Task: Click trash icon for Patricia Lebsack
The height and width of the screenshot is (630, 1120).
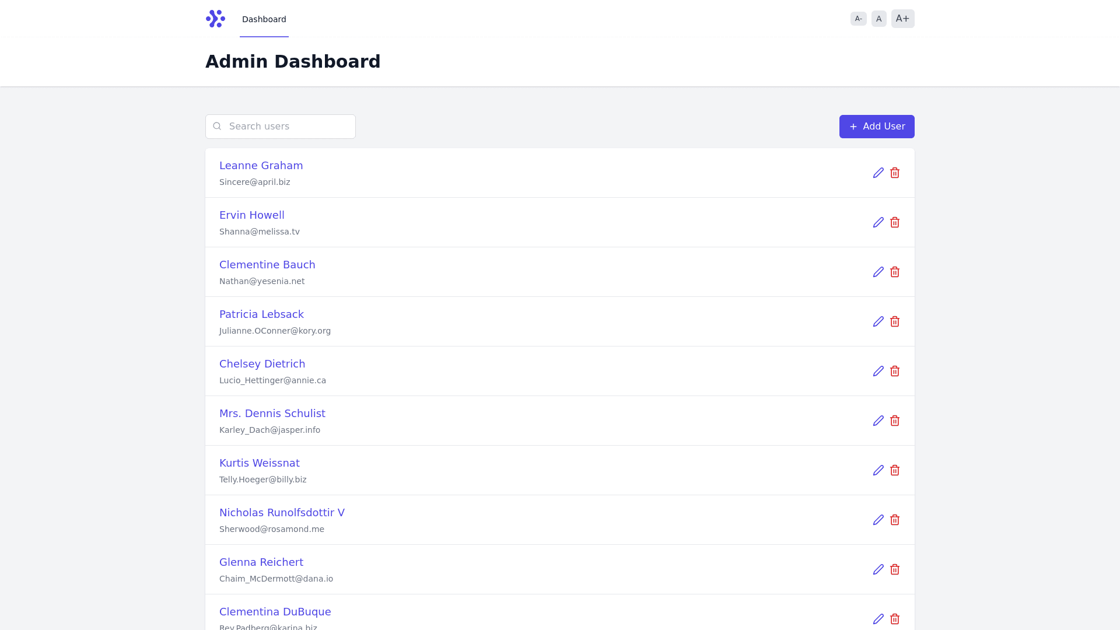Action: (x=895, y=321)
